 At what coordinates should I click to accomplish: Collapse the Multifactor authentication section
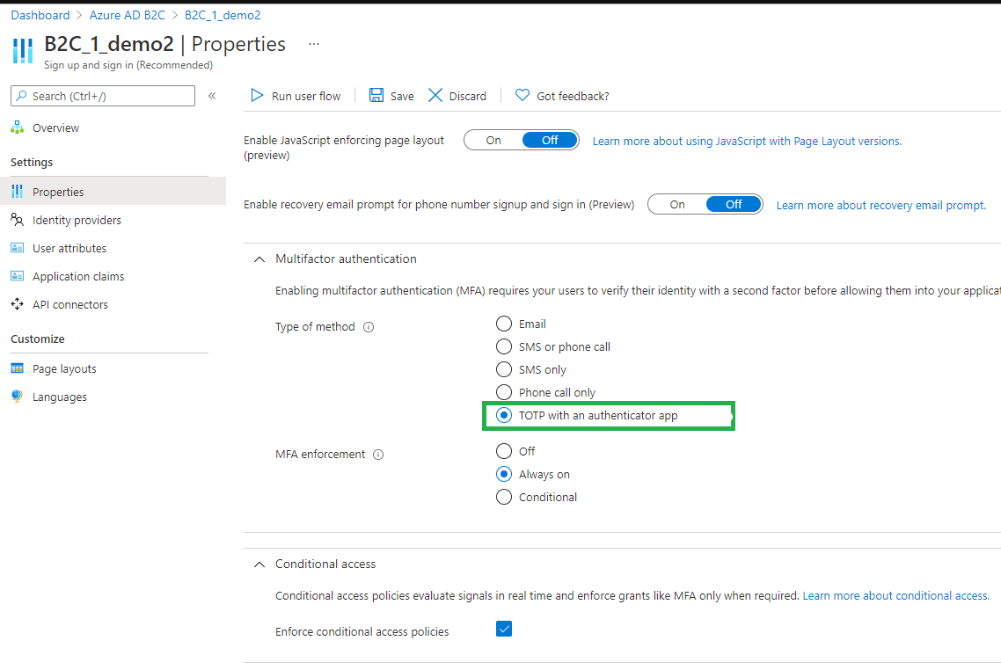[x=259, y=259]
